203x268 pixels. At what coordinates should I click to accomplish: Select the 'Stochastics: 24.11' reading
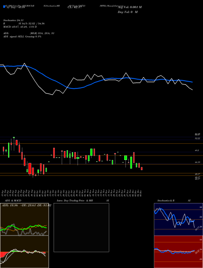click(x=13, y=20)
